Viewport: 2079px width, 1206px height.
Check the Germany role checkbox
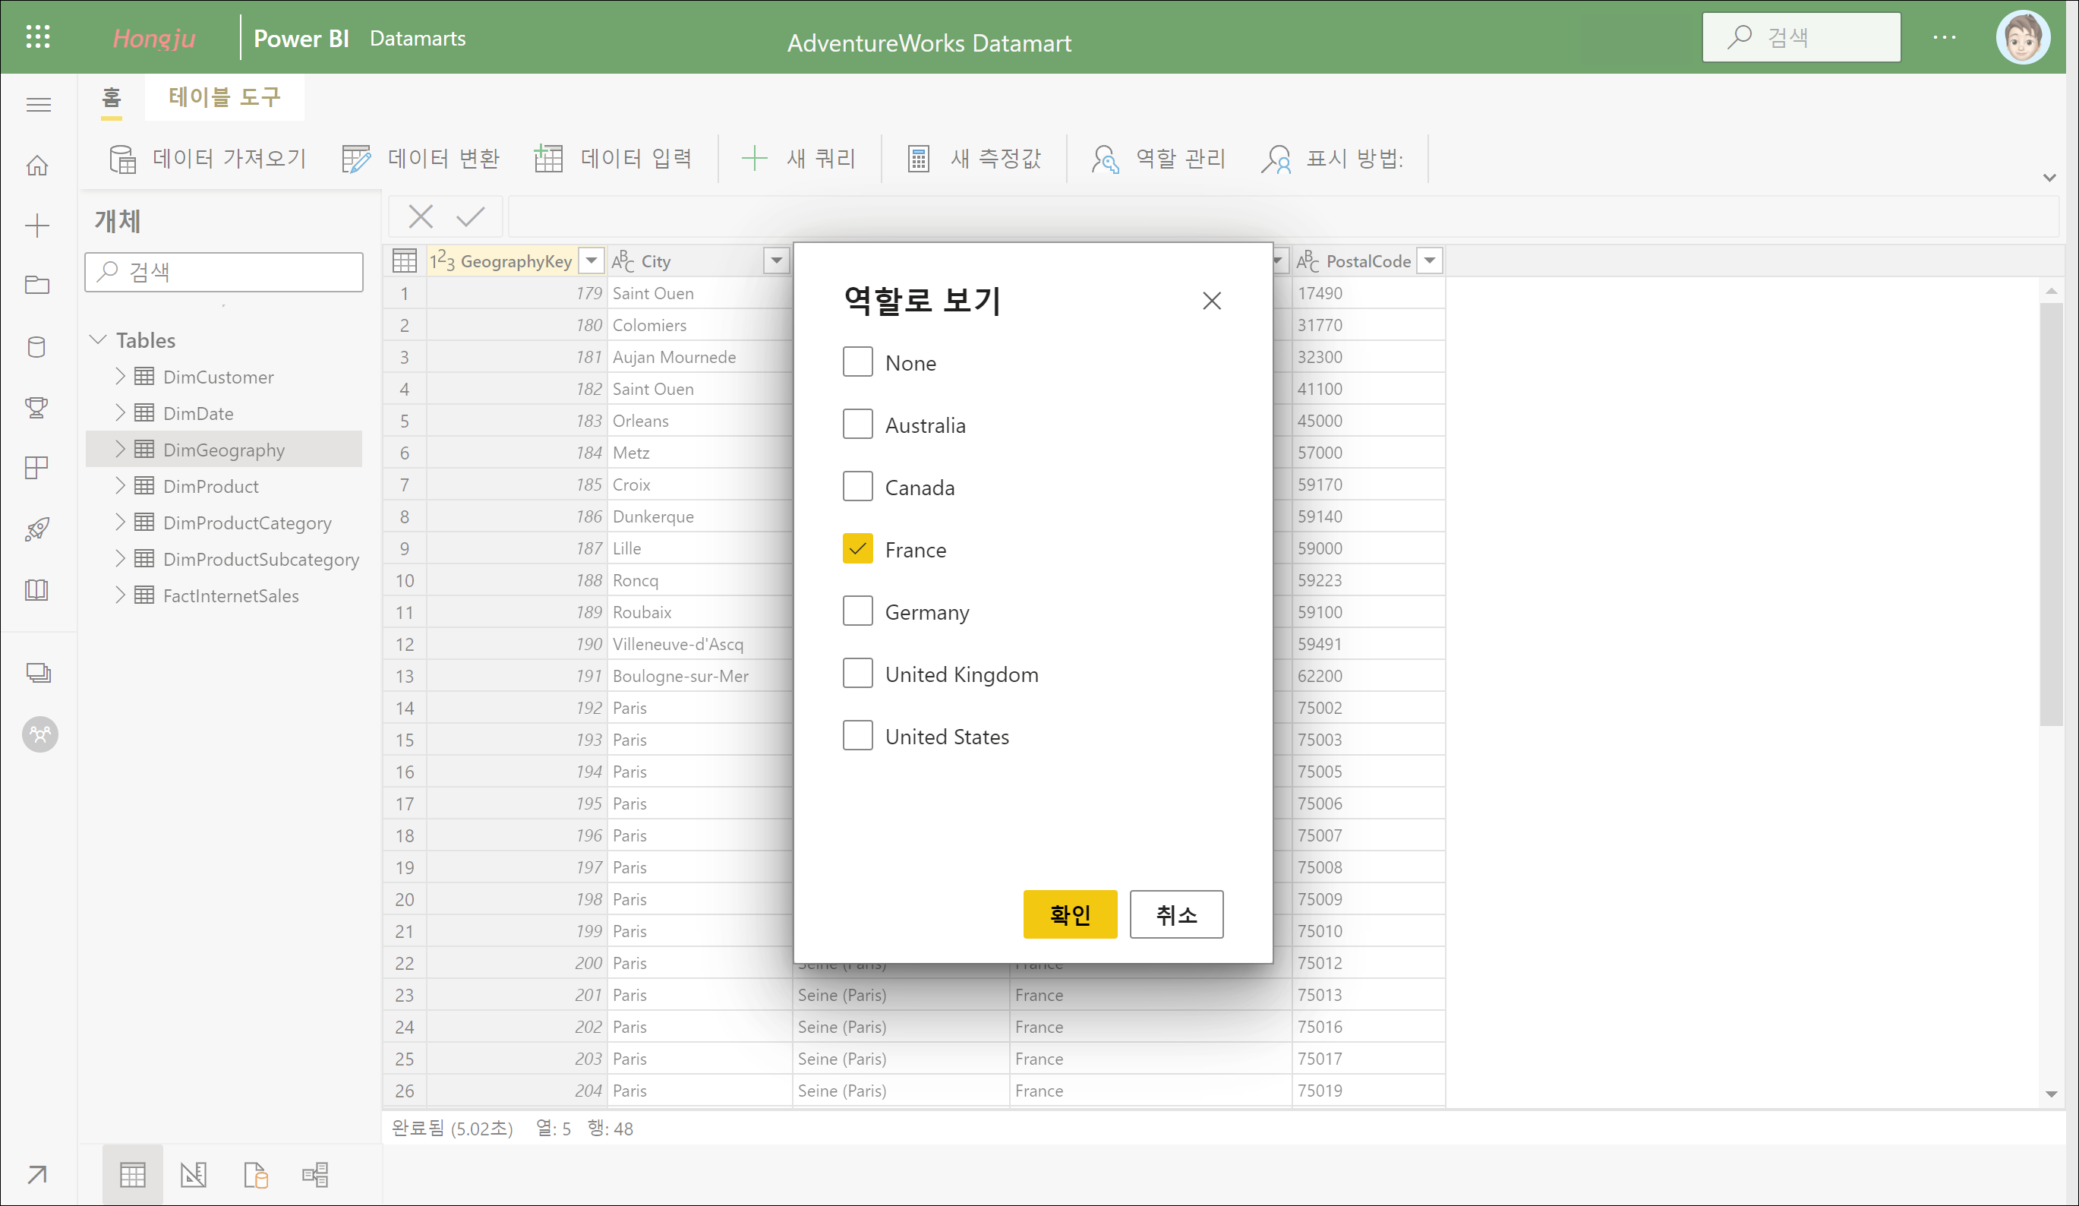857,611
